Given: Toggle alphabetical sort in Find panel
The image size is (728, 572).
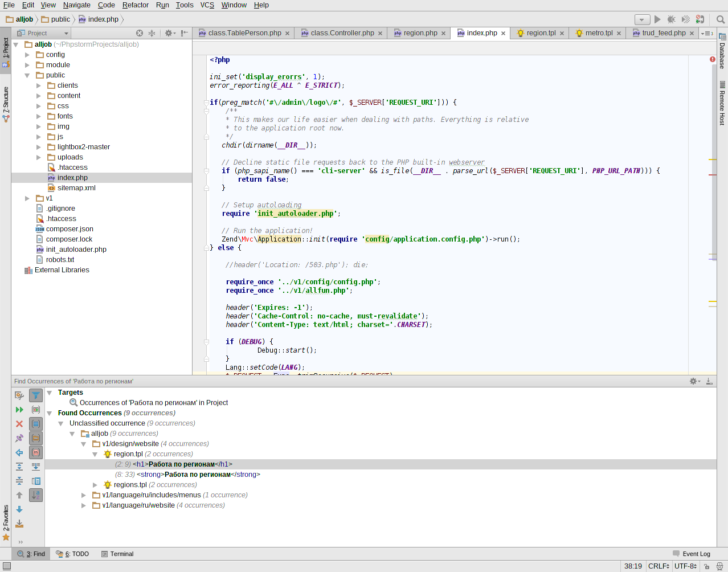Looking at the screenshot, I should point(36,495).
